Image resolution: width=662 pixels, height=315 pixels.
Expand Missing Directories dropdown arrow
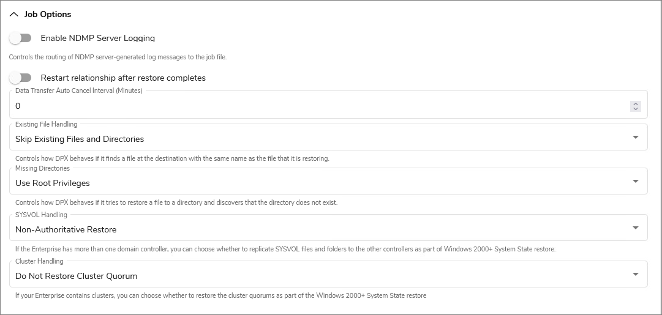(x=635, y=182)
